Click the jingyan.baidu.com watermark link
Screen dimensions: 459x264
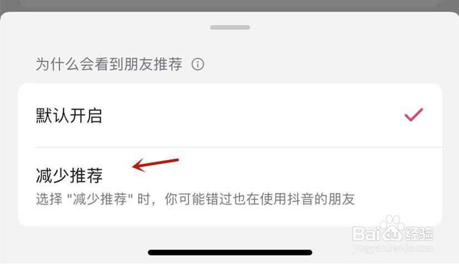point(393,249)
